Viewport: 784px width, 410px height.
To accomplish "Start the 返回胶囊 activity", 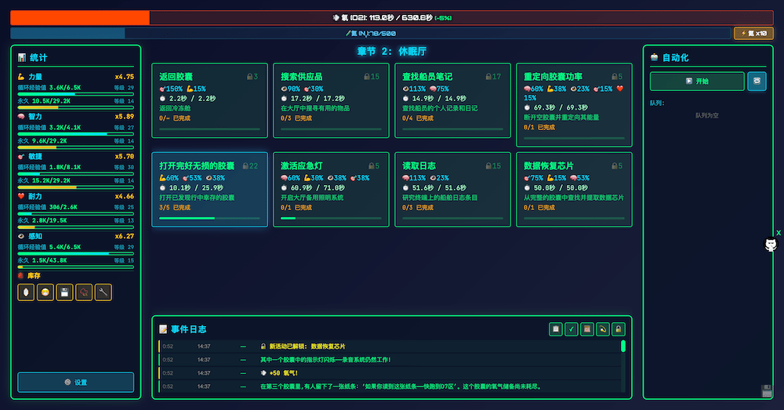I will point(210,100).
